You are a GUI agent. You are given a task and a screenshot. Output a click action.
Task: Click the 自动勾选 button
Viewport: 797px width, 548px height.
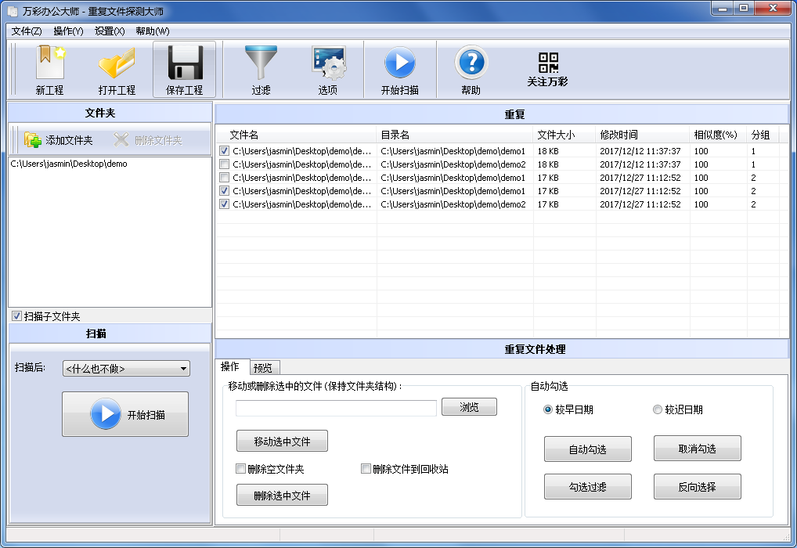587,449
